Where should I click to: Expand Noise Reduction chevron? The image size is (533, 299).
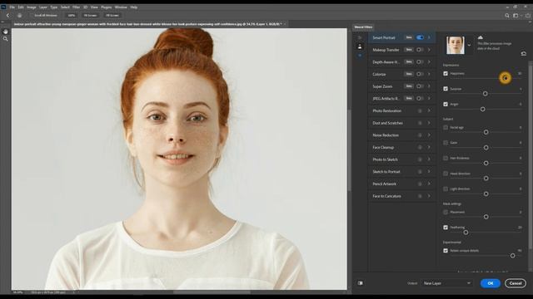tap(429, 135)
